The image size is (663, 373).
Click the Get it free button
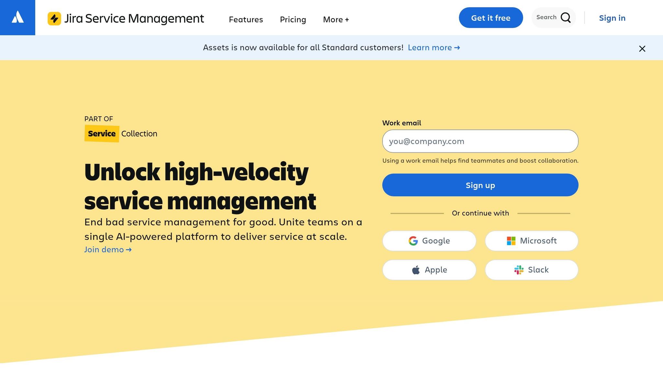point(491,17)
